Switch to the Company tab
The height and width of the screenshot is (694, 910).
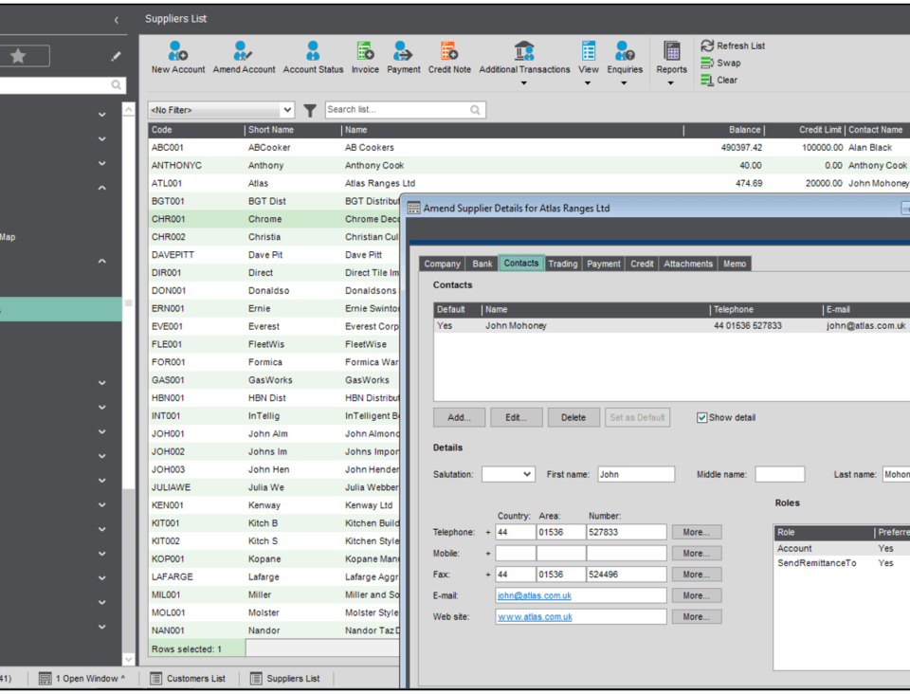click(442, 264)
